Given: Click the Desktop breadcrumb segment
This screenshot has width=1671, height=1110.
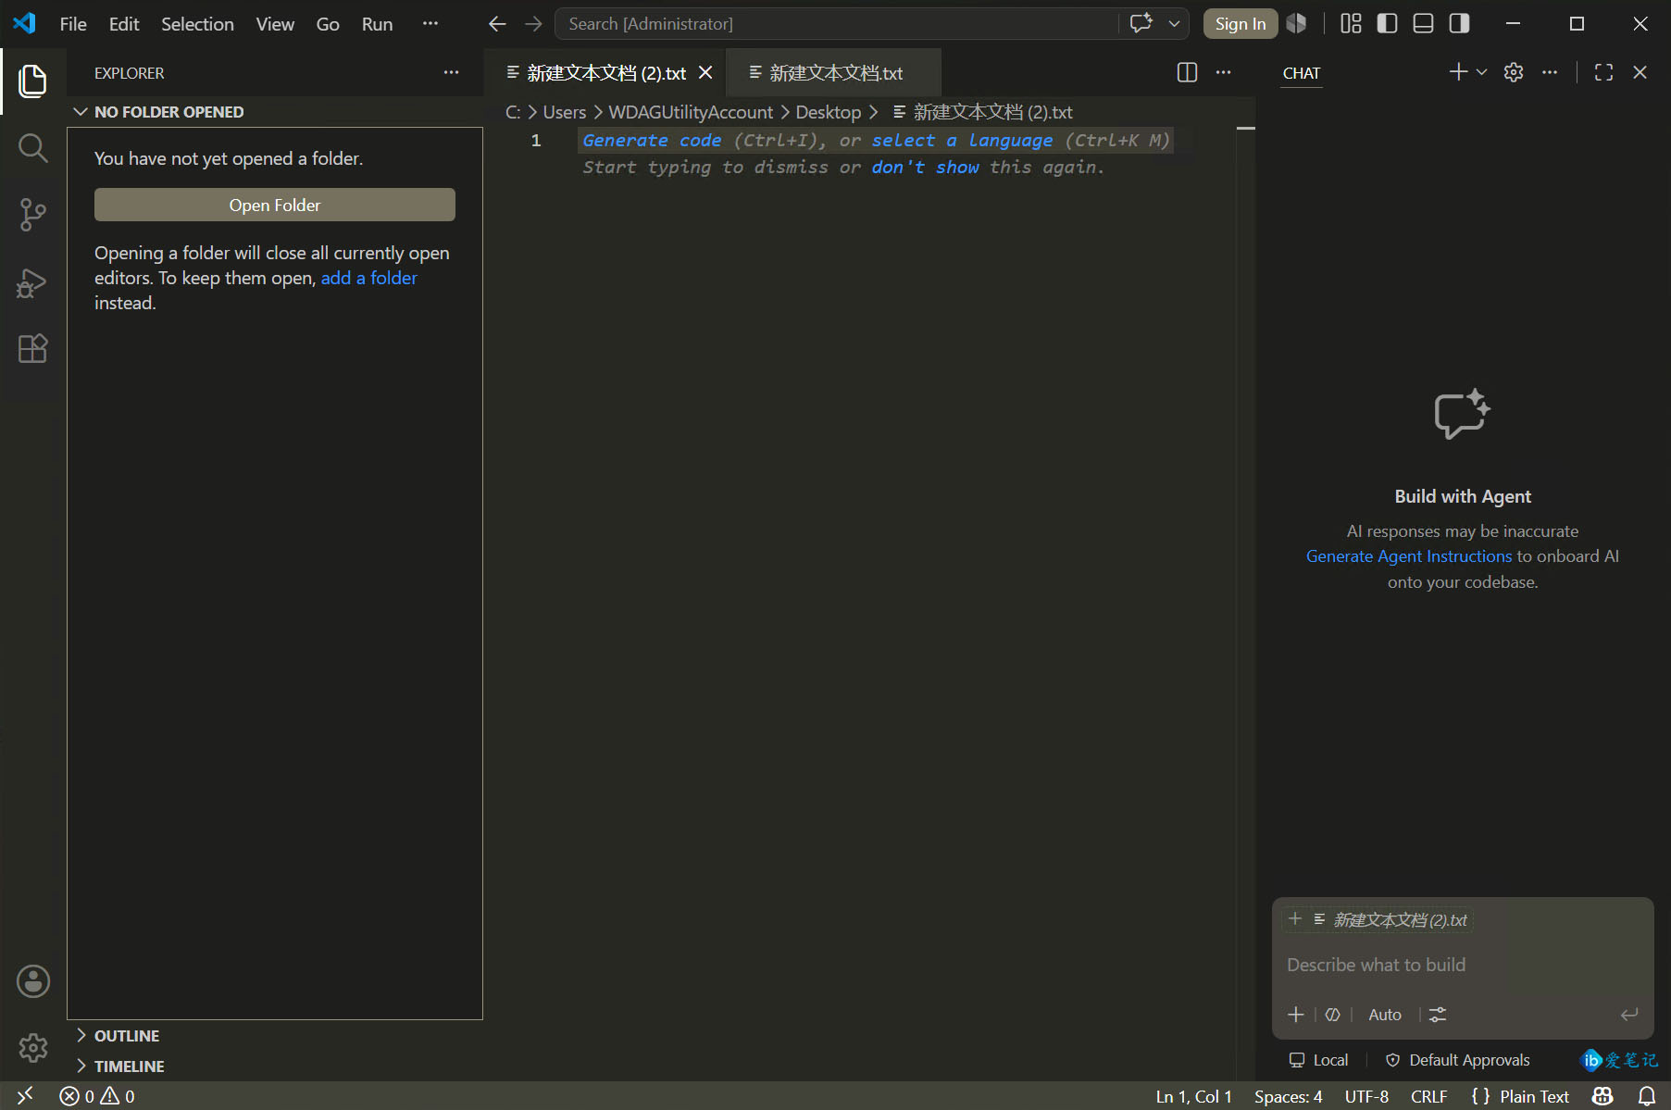Looking at the screenshot, I should 828,112.
